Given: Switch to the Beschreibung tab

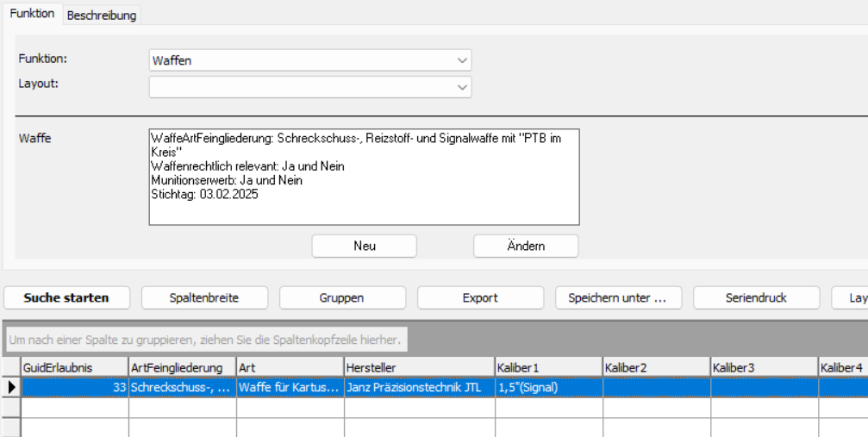Looking at the screenshot, I should [102, 16].
